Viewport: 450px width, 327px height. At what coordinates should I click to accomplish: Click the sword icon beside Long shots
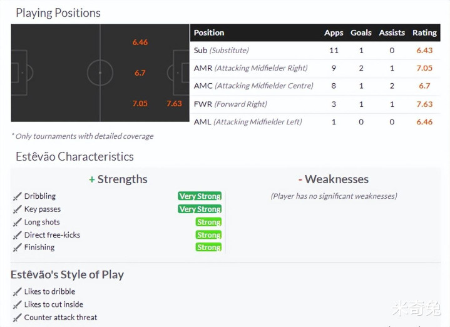tap(17, 222)
